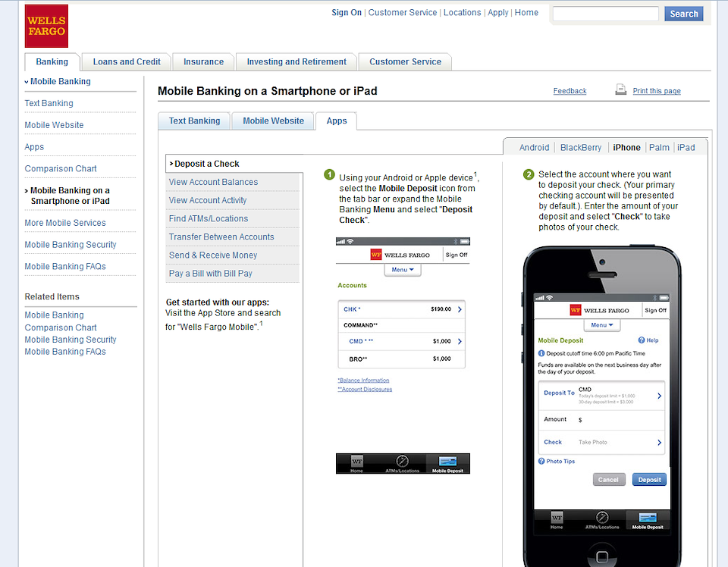Image resolution: width=728 pixels, height=567 pixels.
Task: Select Transfer Between Accounts item
Action: click(x=233, y=237)
